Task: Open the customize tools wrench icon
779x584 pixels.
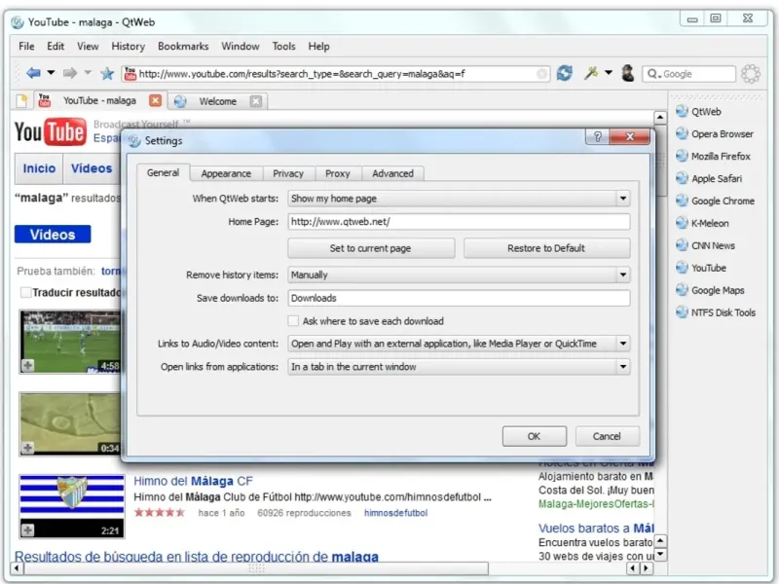Action: point(591,73)
